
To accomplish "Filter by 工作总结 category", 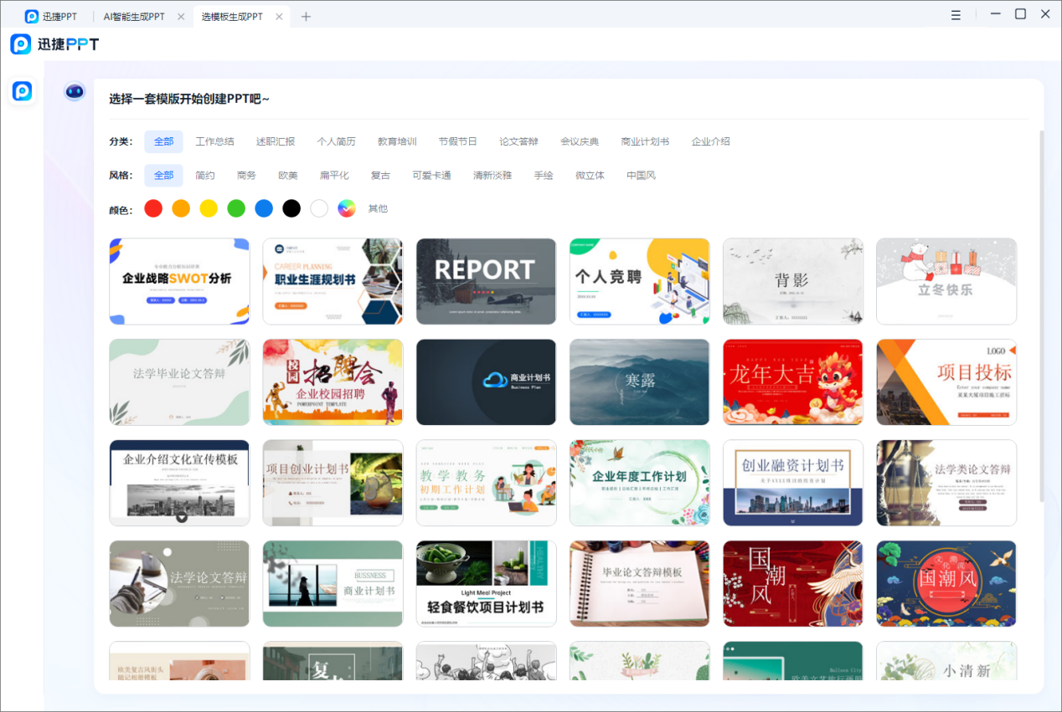I will tap(214, 141).
